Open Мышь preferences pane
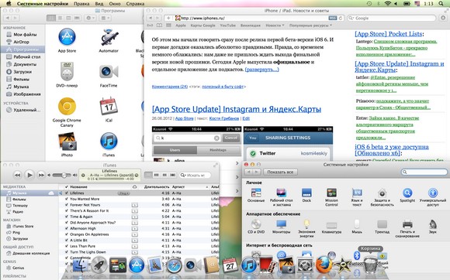Viewport: 450px width, 280px height. 357,224
